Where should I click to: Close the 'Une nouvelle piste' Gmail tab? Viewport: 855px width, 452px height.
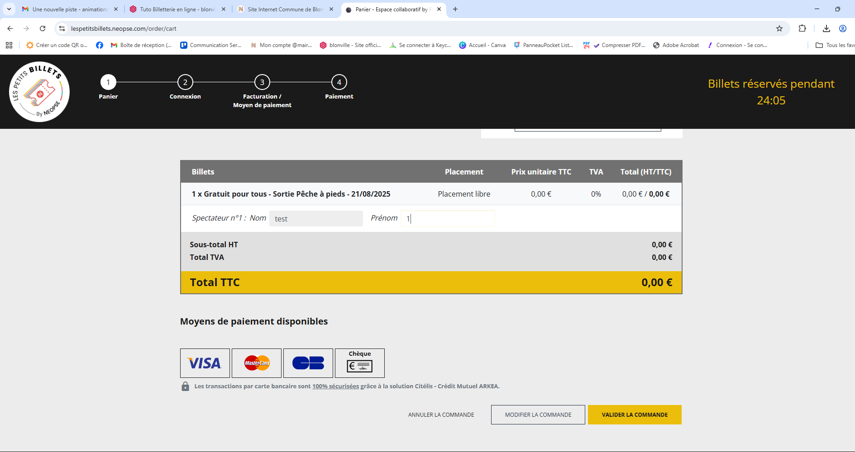pyautogui.click(x=116, y=9)
